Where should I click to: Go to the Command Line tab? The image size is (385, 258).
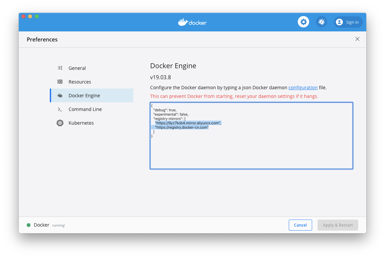tap(92, 109)
